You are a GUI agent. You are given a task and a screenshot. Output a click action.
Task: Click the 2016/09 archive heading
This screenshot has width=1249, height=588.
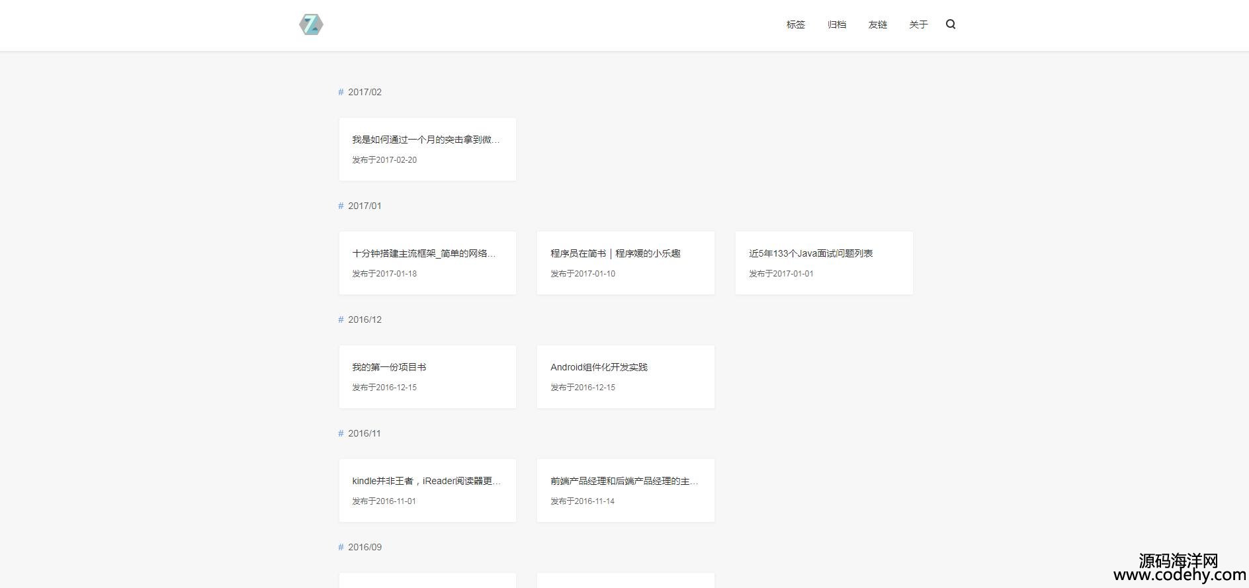tap(360, 547)
